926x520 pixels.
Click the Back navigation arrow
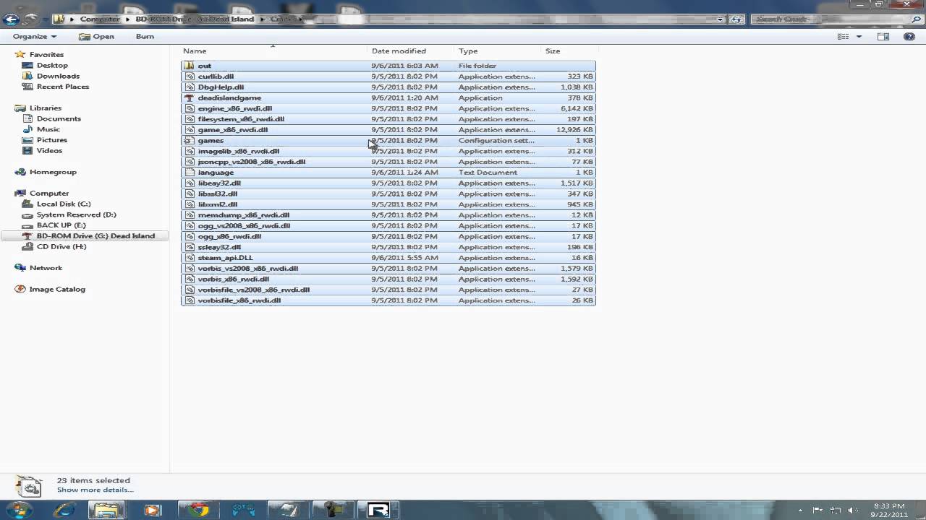click(x=11, y=19)
